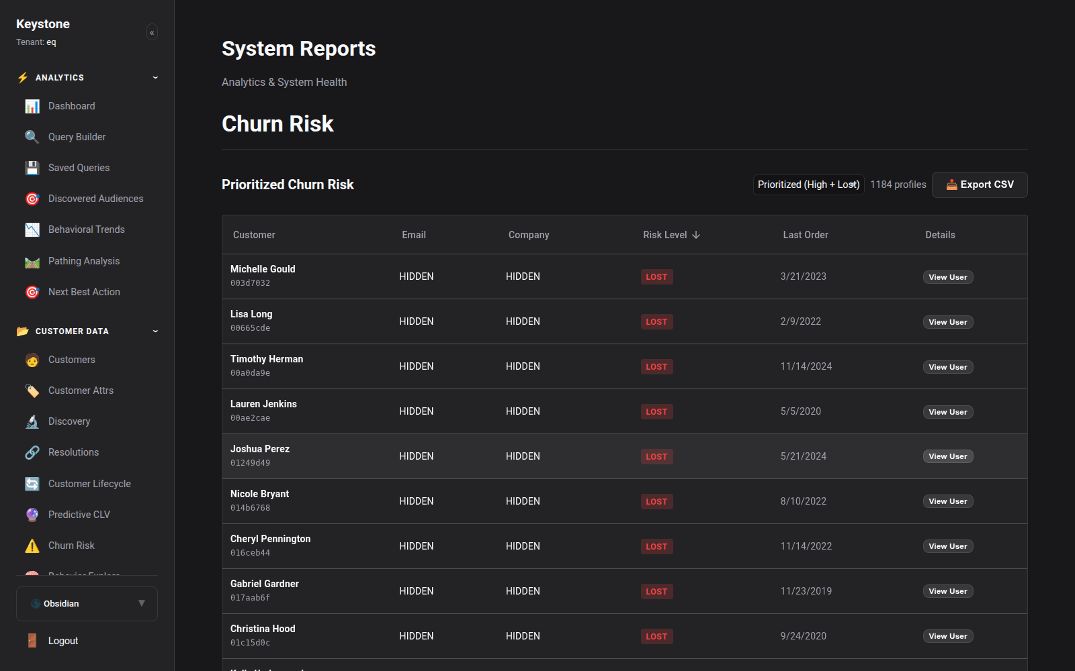Click ID text 00ae2cae
1075x671 pixels.
coord(250,418)
